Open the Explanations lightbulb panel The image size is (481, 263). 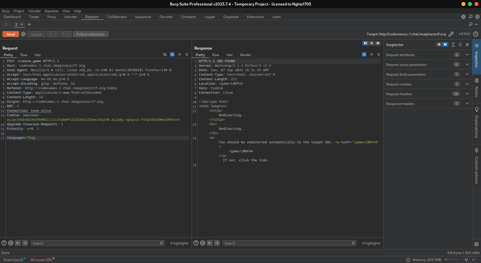(x=476, y=110)
